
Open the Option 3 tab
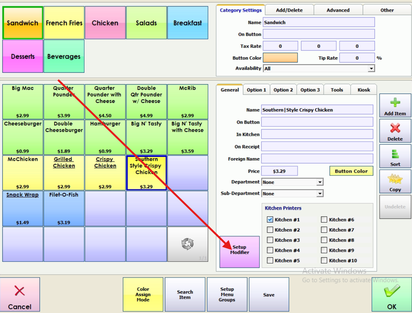[310, 90]
